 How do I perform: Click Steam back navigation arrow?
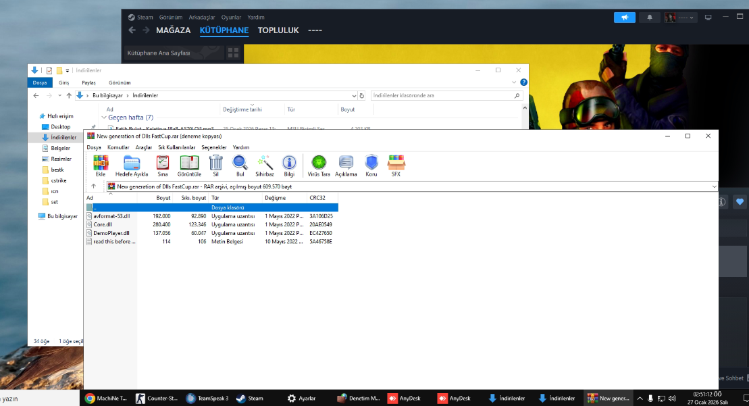132,30
